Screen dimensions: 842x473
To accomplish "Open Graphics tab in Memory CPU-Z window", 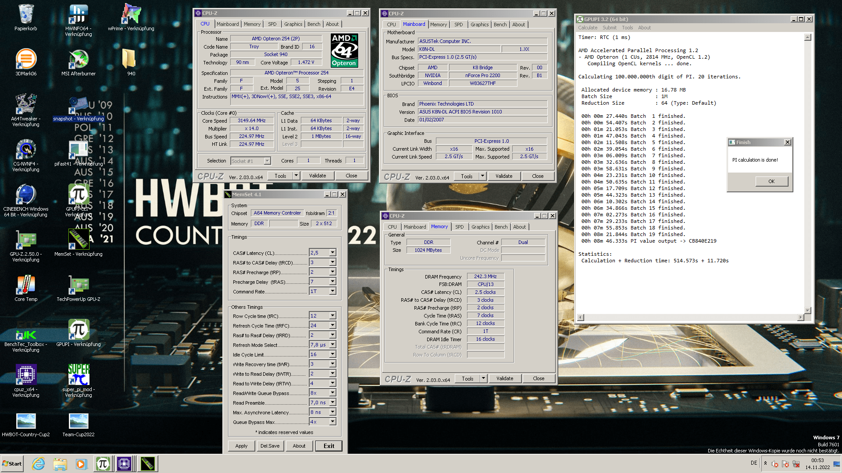I will (480, 227).
